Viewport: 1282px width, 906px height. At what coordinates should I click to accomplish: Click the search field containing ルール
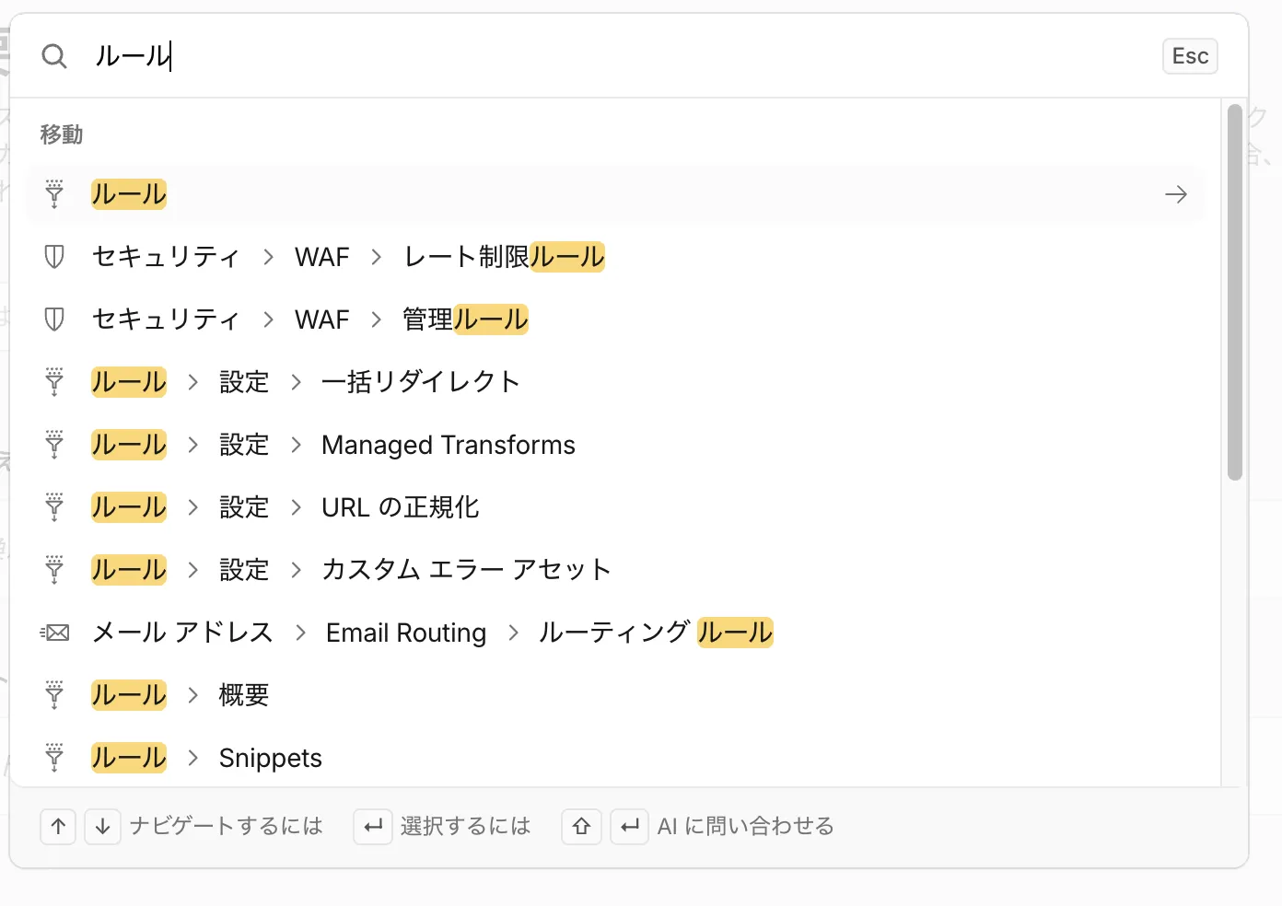click(x=617, y=56)
